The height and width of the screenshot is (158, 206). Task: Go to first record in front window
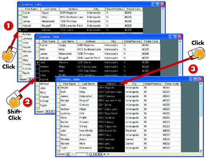click(x=68, y=154)
